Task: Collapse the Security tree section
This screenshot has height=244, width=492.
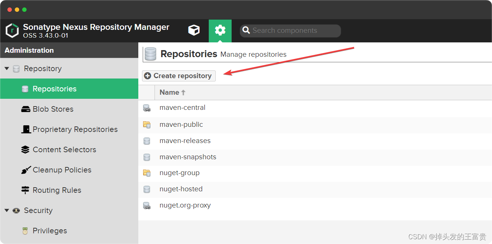Action: tap(7, 210)
